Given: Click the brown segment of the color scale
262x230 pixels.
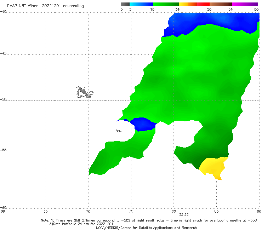Looking at the screenshot, I should point(221,4).
